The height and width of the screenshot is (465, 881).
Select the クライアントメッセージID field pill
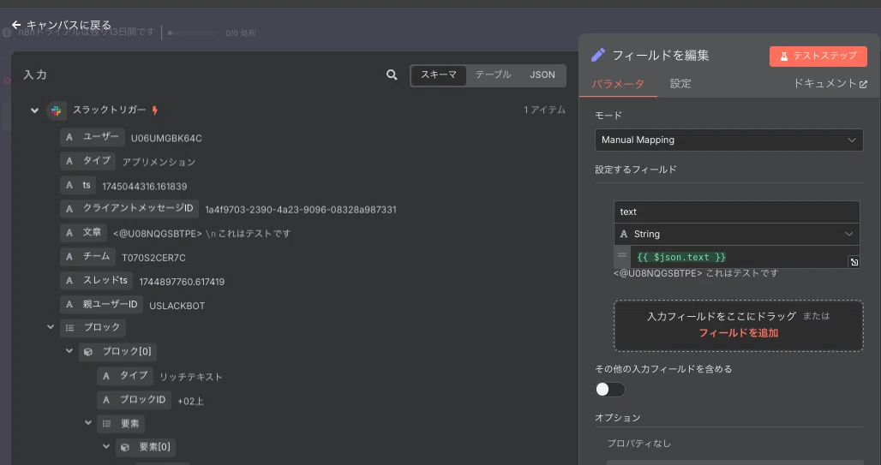tap(129, 208)
